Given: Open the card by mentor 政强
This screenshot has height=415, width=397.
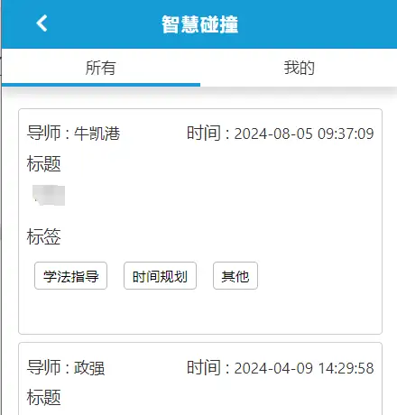Looking at the screenshot, I should 200,379.
